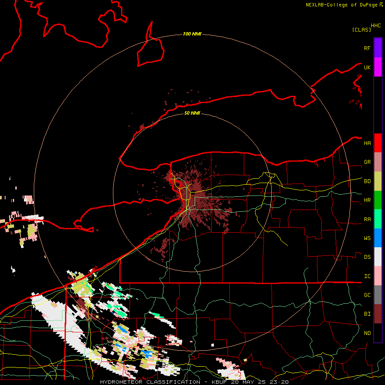Click the UK legend label

367,67
